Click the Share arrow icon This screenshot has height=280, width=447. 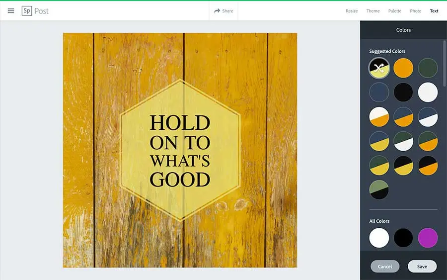[217, 11]
